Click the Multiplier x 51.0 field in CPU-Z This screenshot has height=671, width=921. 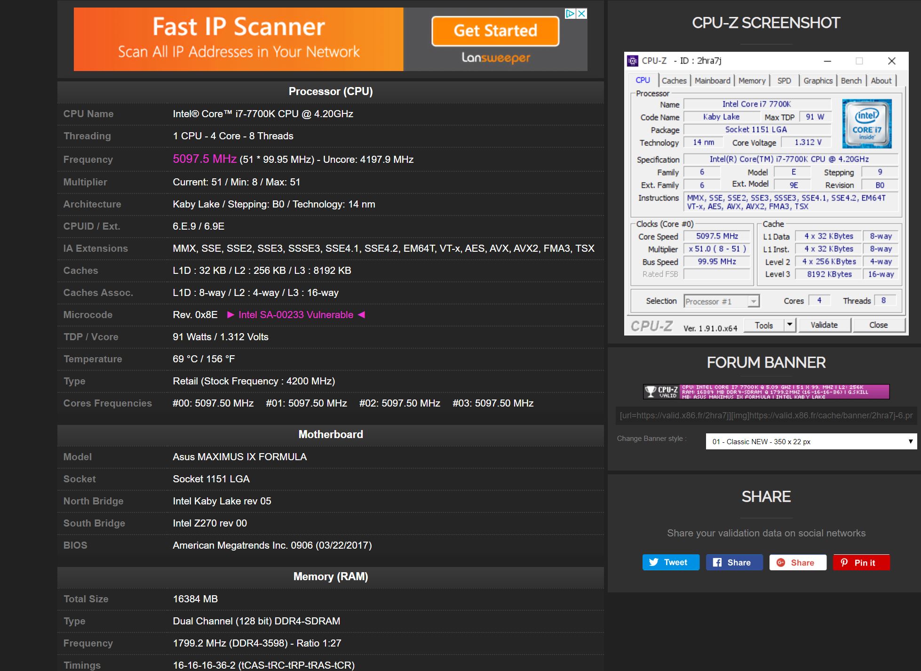pyautogui.click(x=717, y=249)
